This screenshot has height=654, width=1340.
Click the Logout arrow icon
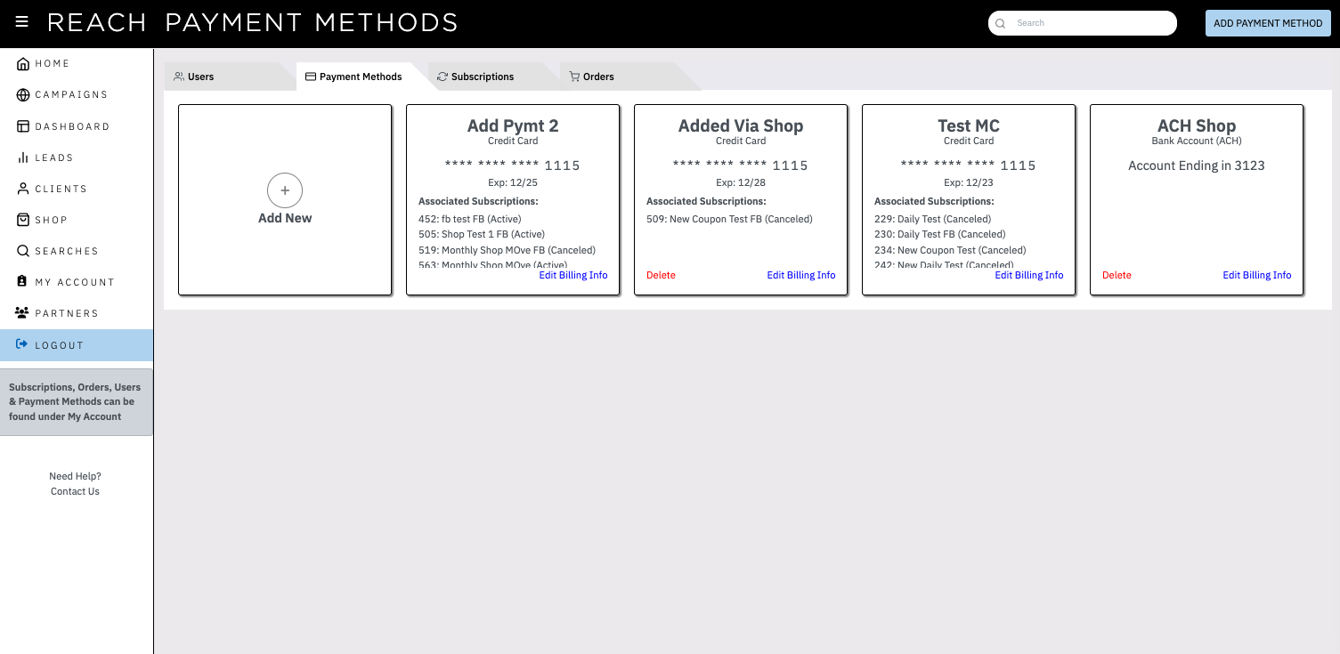[x=23, y=345]
